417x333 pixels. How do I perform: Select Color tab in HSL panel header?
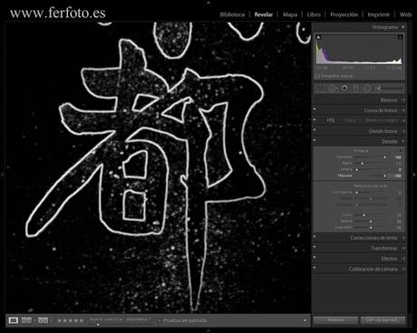tap(350, 120)
